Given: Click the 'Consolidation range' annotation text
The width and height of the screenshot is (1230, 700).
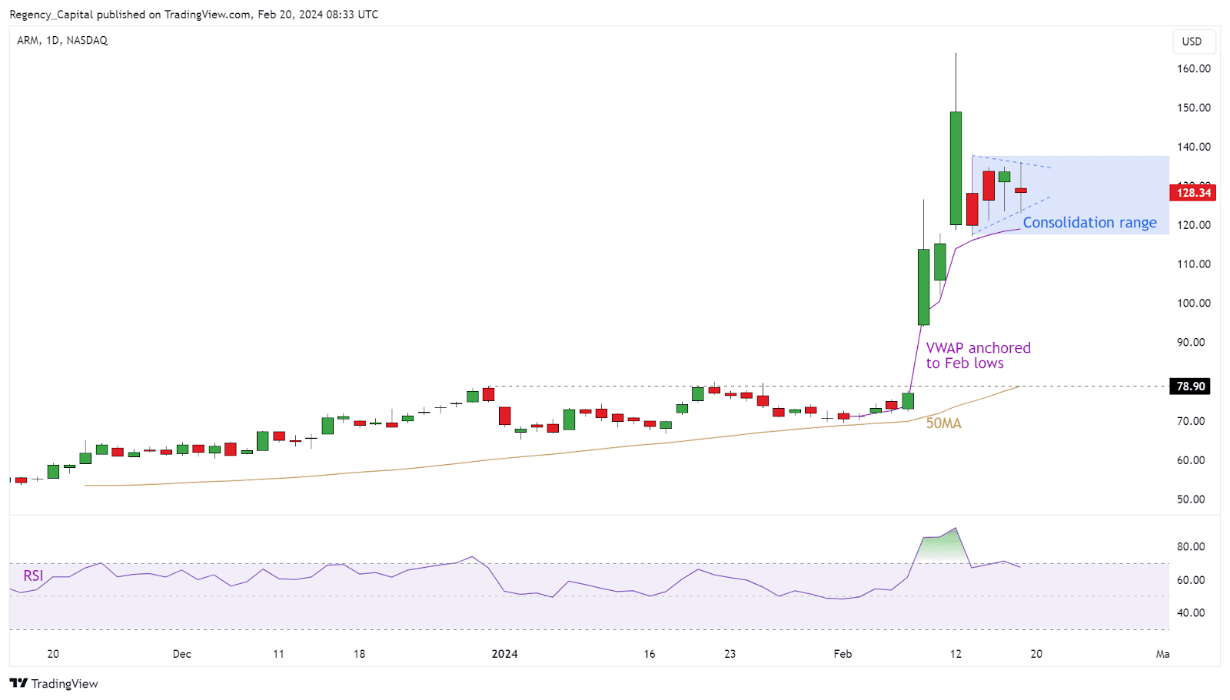Looking at the screenshot, I should click(x=1089, y=222).
